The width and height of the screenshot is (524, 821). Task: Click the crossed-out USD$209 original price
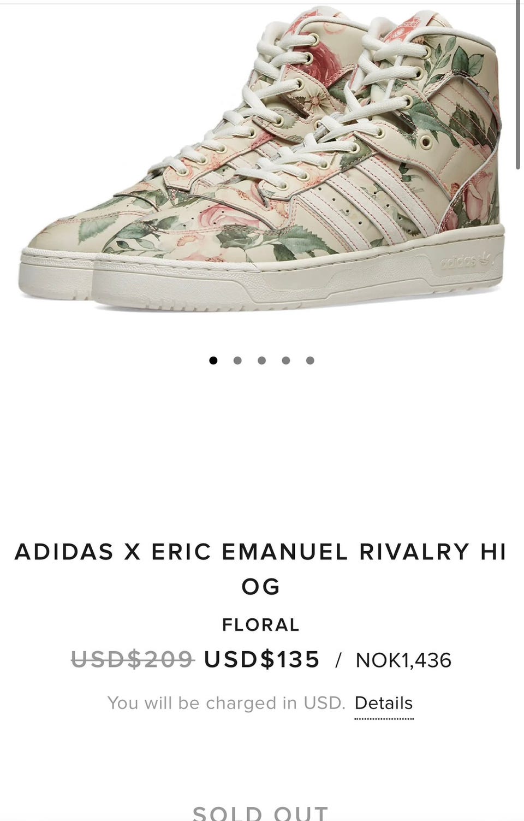pyautogui.click(x=133, y=659)
